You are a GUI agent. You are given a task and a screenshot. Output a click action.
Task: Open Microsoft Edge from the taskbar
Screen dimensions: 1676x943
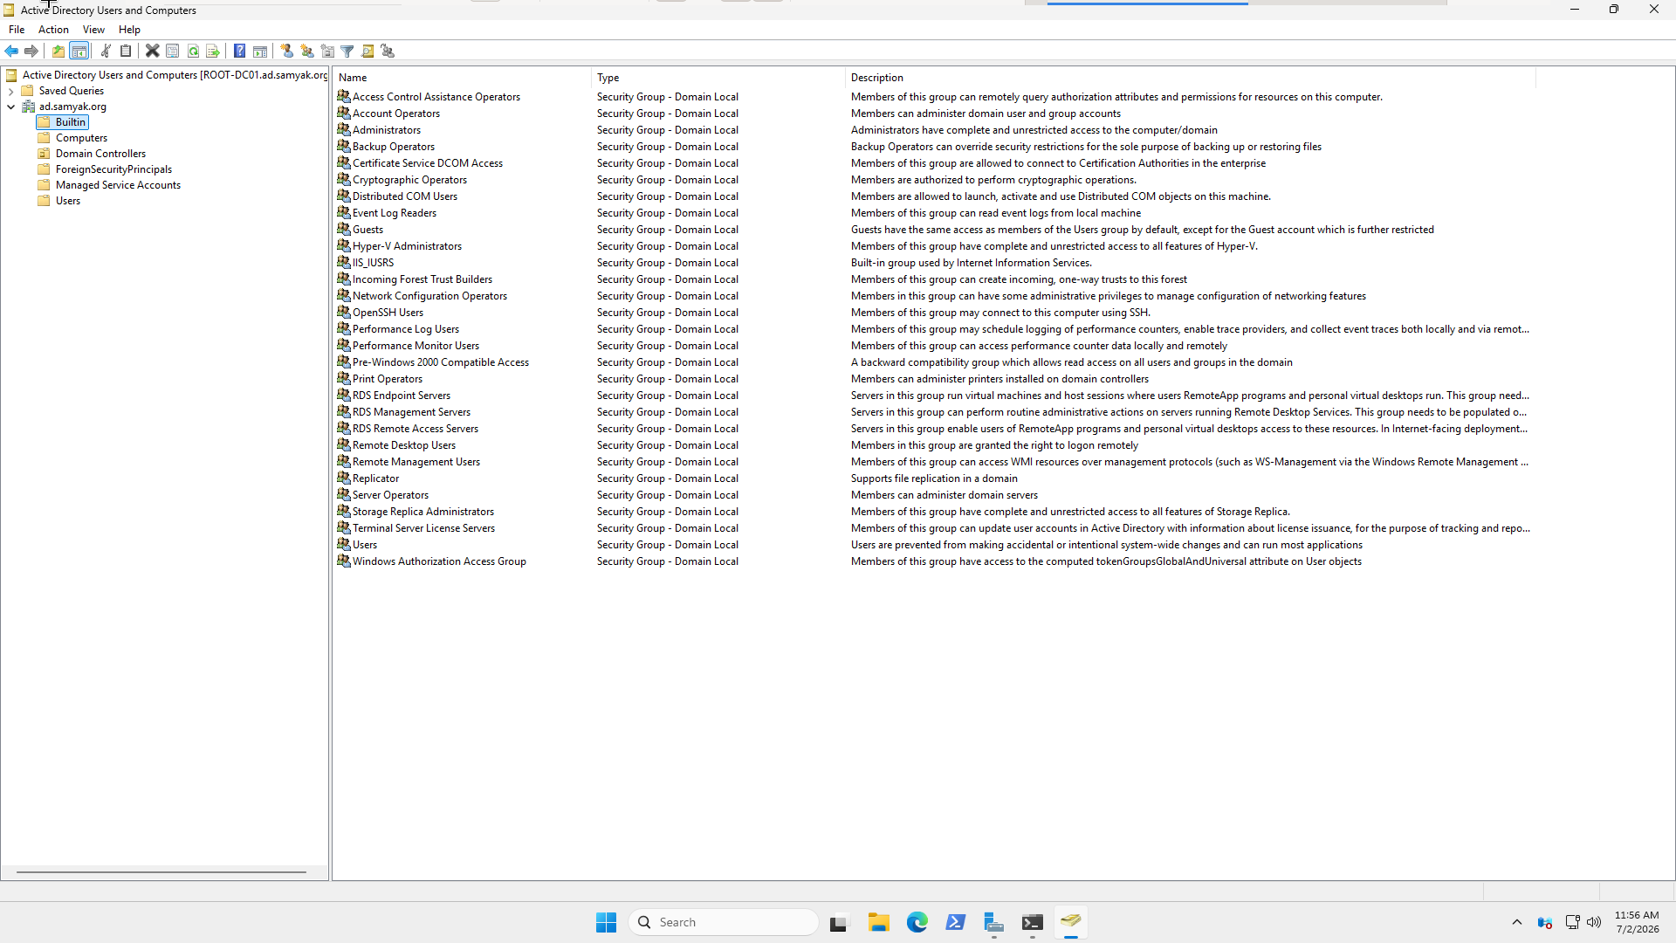click(x=917, y=922)
